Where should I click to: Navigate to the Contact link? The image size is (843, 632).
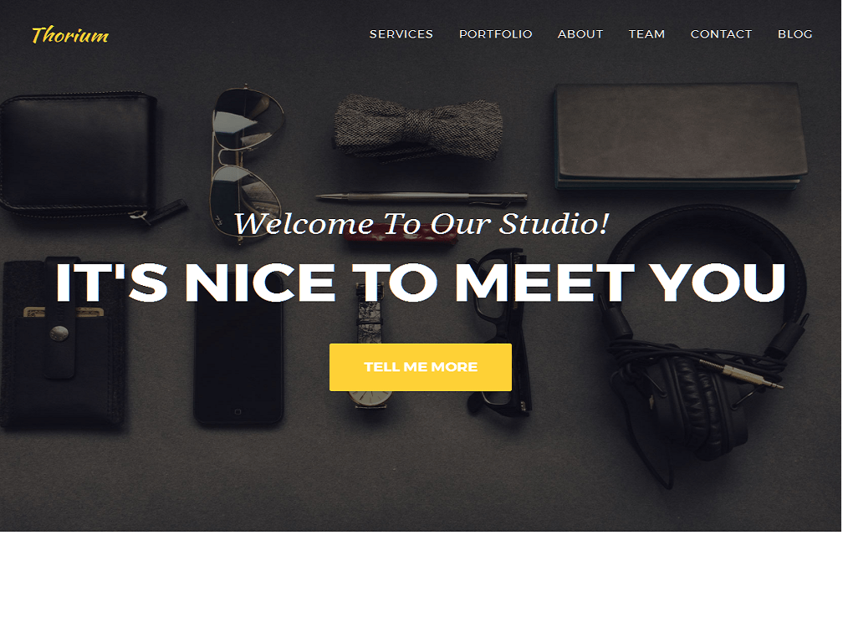tap(721, 33)
